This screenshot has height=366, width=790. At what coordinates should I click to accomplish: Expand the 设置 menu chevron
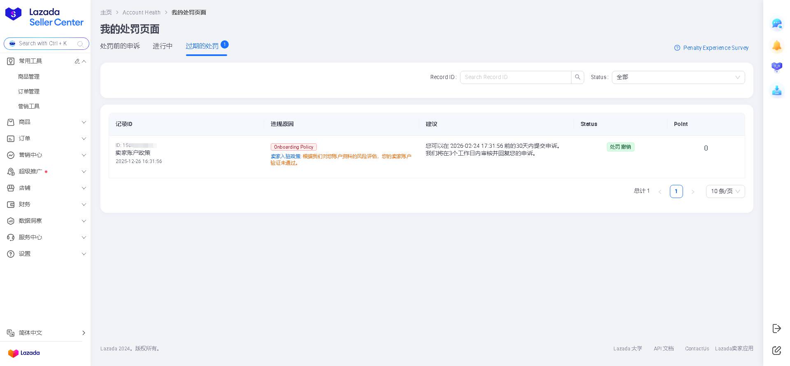[x=84, y=254]
